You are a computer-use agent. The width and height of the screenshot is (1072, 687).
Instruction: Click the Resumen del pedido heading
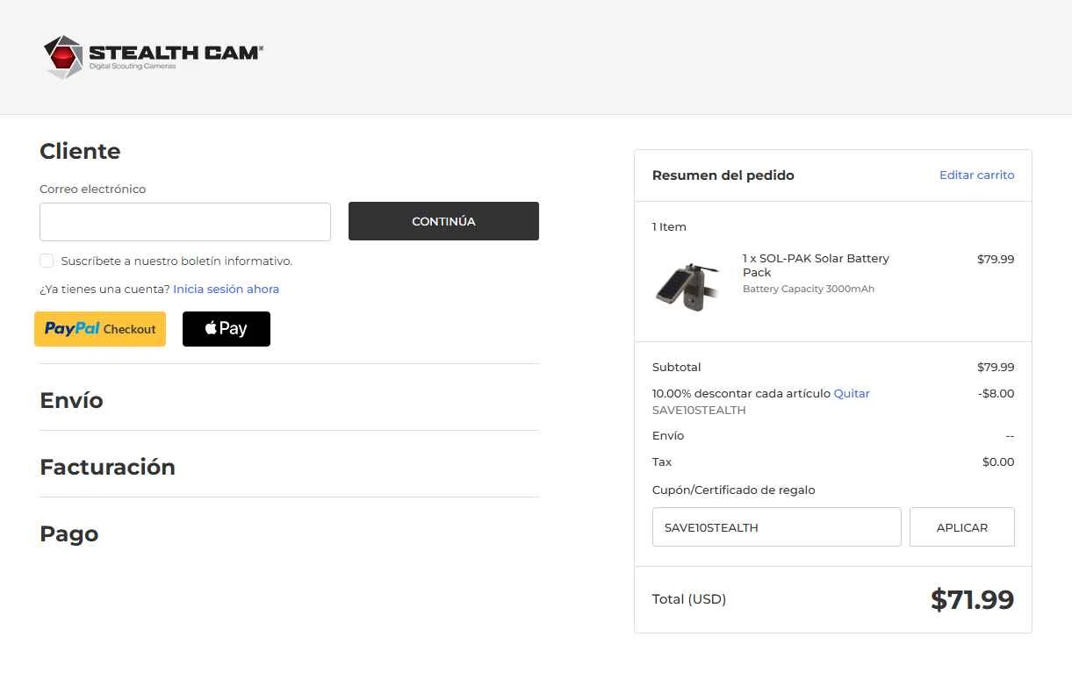pos(723,175)
